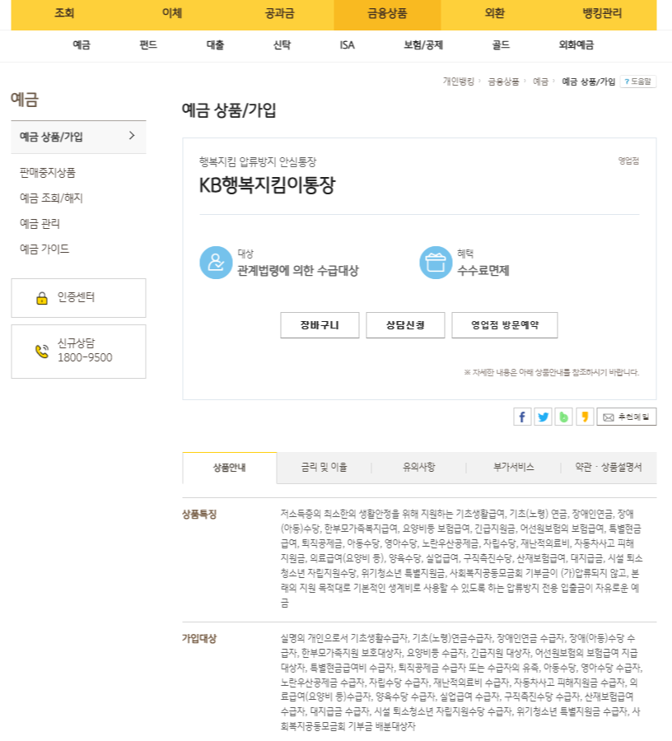Click 영업점 방문예약 button
Screen dimensions: 672x741
pyautogui.click(x=505, y=325)
